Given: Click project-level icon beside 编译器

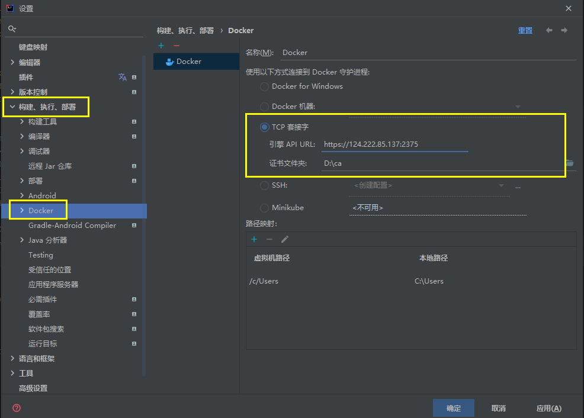Looking at the screenshot, I should coord(134,137).
